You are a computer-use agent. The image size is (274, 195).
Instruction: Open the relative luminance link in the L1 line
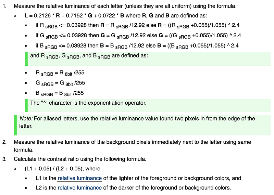[x=80, y=178]
